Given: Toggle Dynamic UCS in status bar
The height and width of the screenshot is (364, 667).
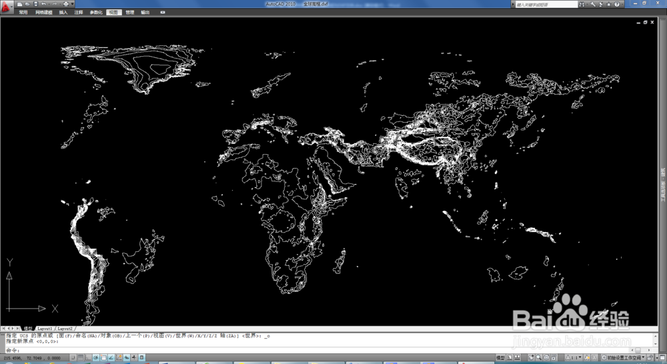Looking at the screenshot, I should tap(119, 358).
